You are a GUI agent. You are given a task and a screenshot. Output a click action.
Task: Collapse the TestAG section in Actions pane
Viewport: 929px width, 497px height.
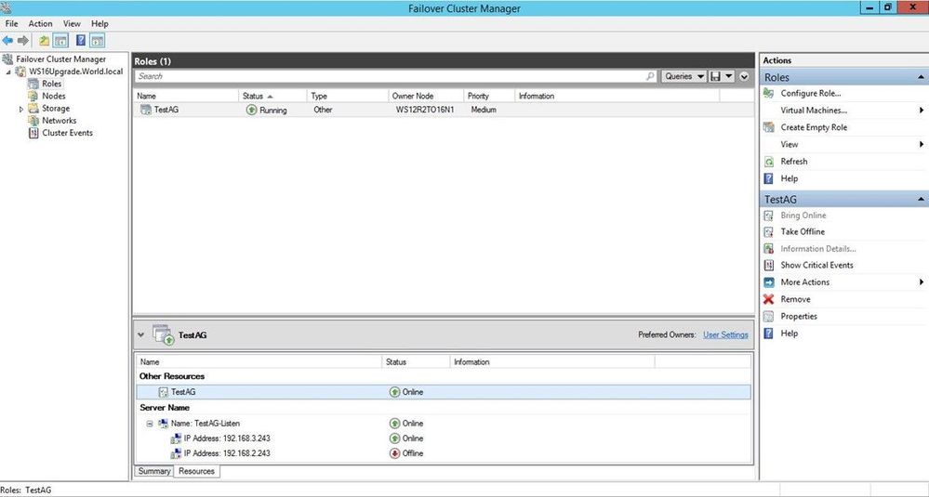pos(921,200)
